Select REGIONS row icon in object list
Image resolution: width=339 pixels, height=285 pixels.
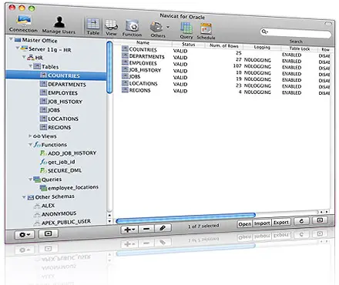tap(125, 90)
